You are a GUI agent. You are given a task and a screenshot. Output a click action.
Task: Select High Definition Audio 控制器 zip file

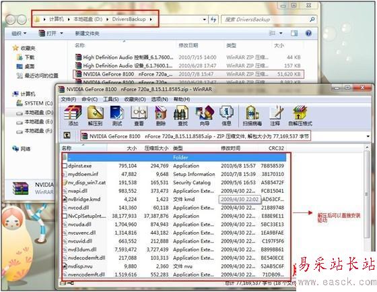(x=188, y=57)
